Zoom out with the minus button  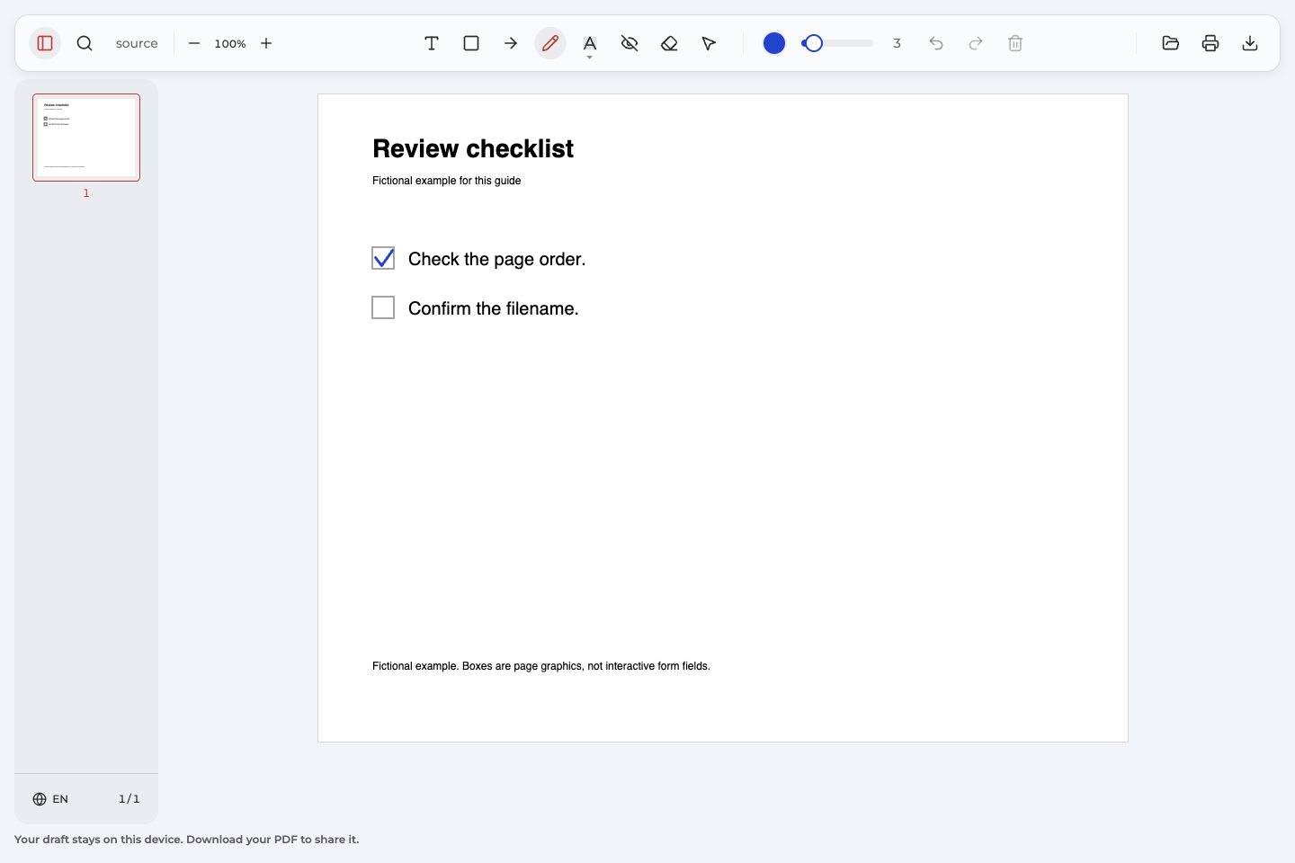tap(194, 43)
